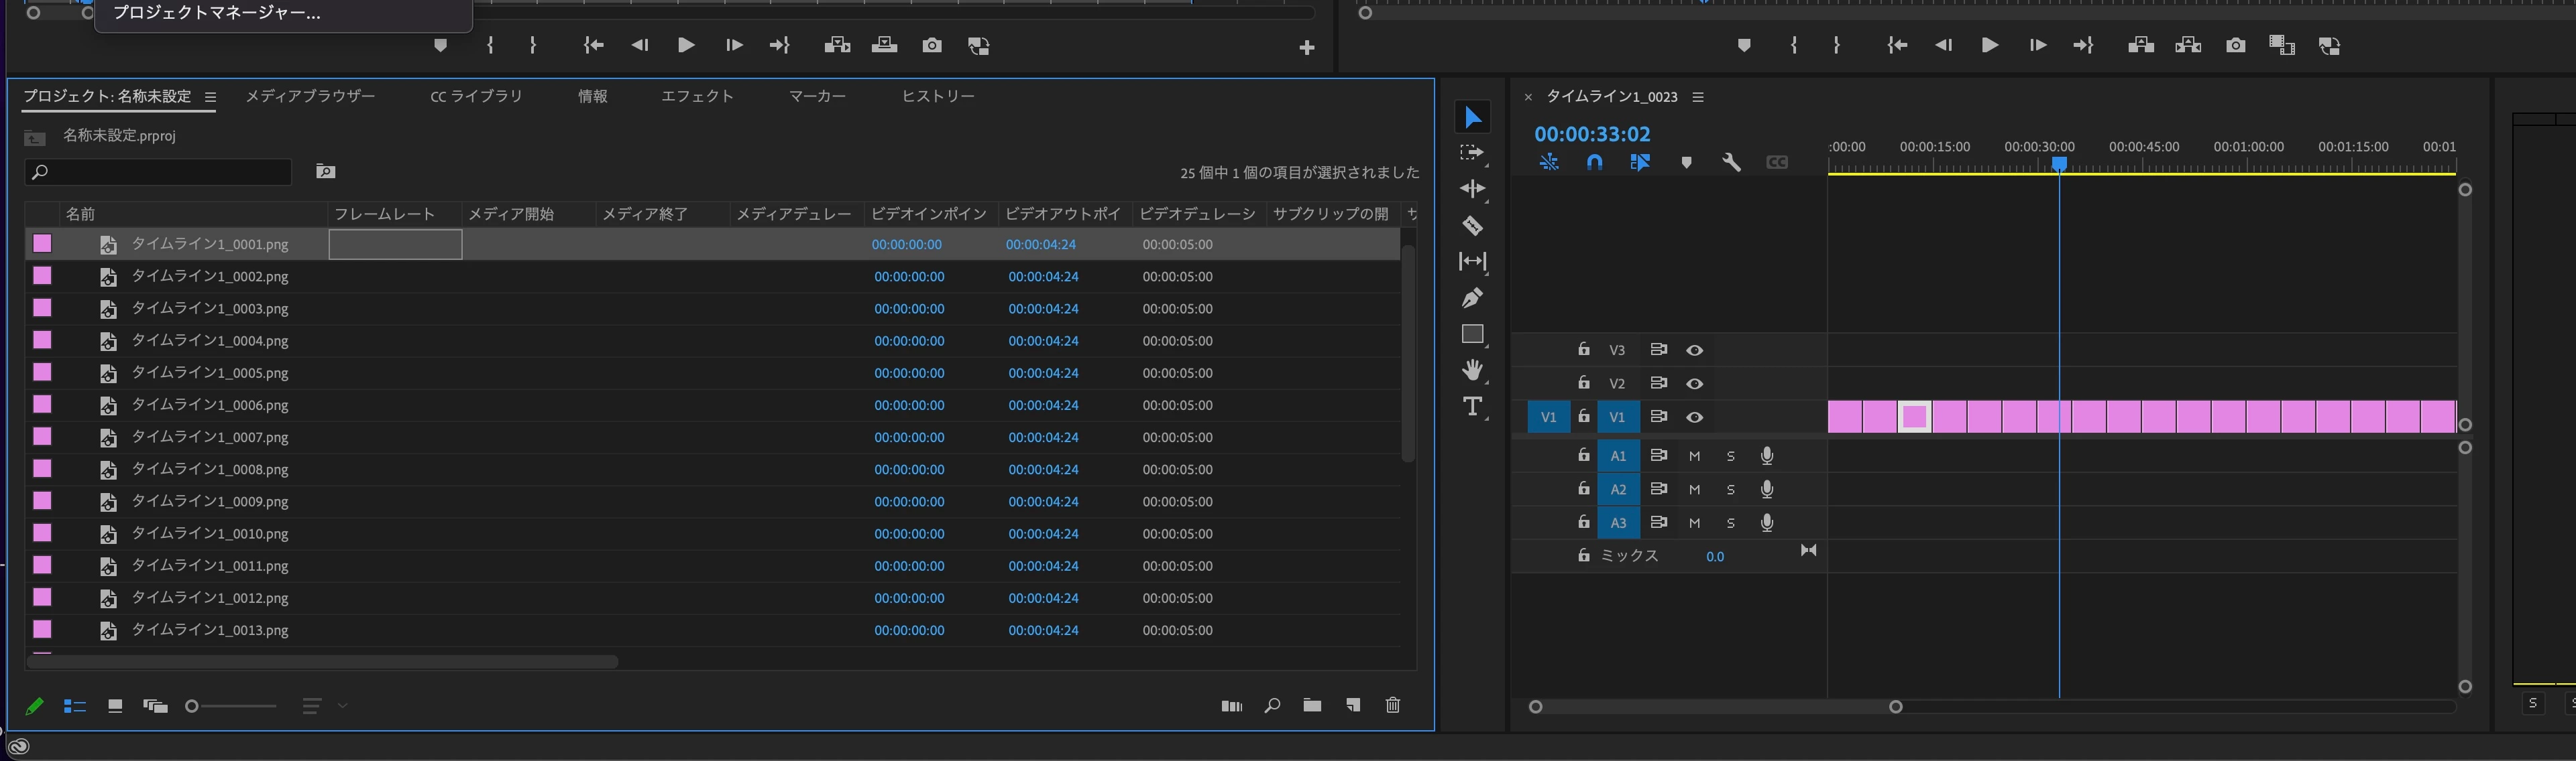Toggle lock on V3 track
The width and height of the screenshot is (2576, 761).
pos(1583,350)
